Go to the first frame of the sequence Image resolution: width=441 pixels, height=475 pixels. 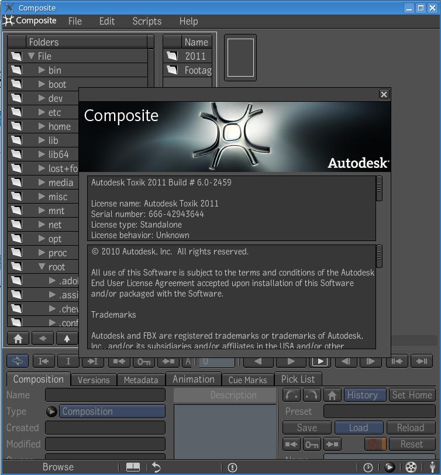(397, 361)
